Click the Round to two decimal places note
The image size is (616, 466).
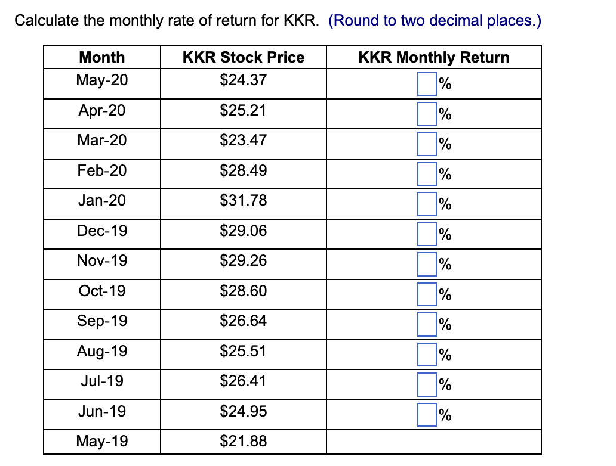[x=435, y=20]
